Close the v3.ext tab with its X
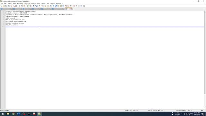This screenshot has width=206, height=116. click(x=71, y=9)
